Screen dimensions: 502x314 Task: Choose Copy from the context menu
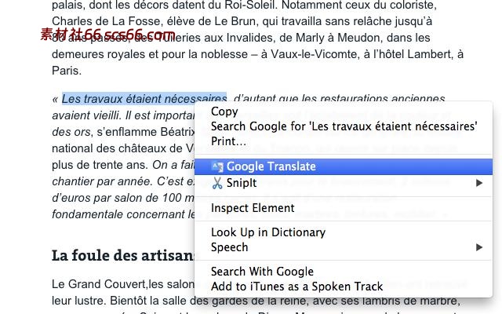pos(224,111)
